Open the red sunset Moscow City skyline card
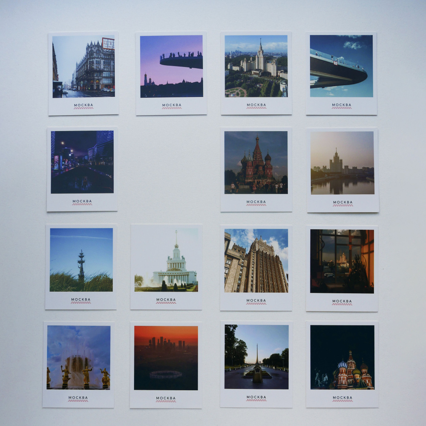The width and height of the screenshot is (426, 426). point(166,365)
